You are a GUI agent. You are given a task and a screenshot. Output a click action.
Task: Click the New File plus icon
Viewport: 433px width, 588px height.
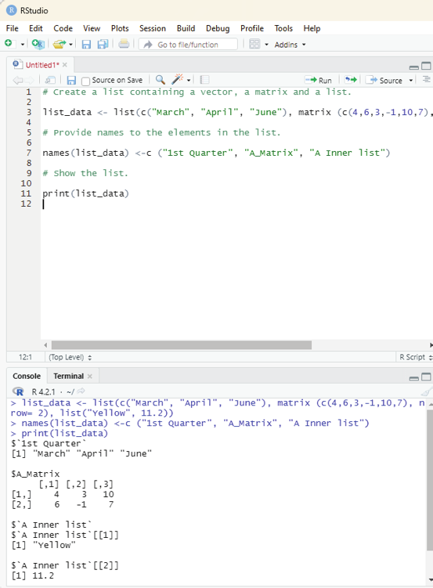pyautogui.click(x=9, y=44)
